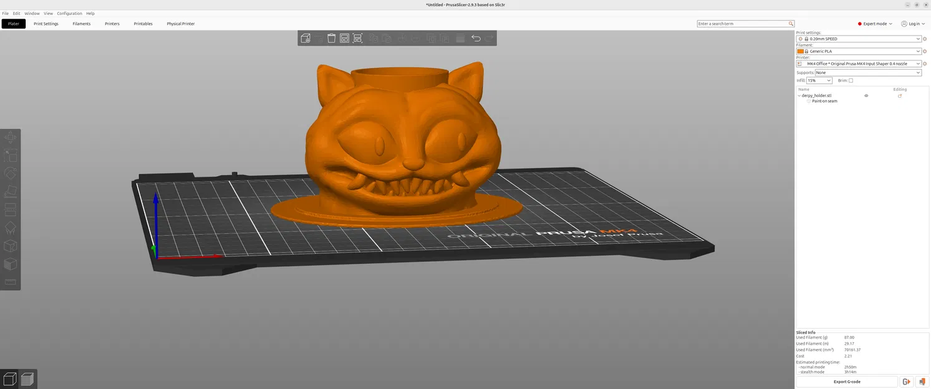Select the Rotate tool
Image resolution: width=931 pixels, height=389 pixels.
click(x=10, y=173)
